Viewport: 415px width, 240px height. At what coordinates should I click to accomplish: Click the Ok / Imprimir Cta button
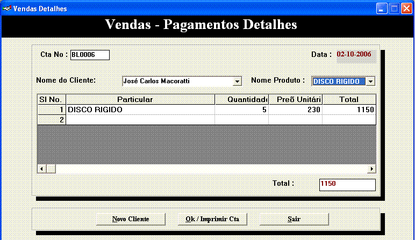pyautogui.click(x=212, y=219)
